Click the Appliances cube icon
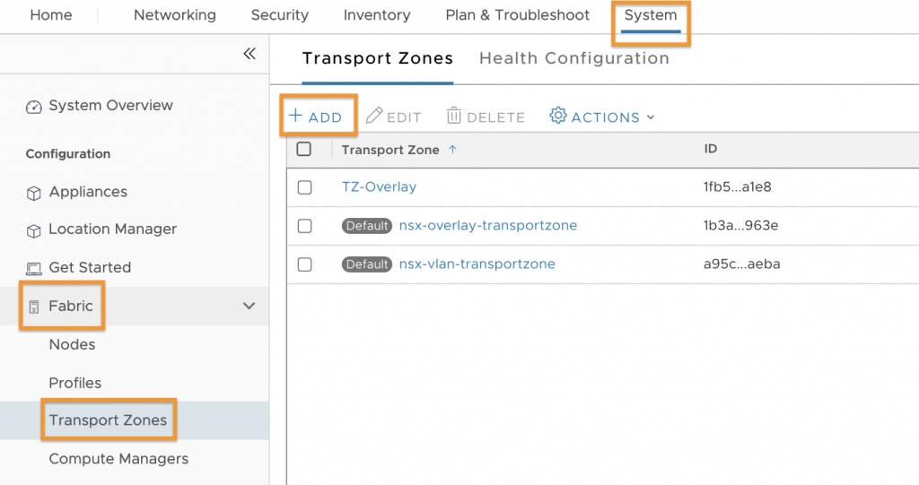 34,193
